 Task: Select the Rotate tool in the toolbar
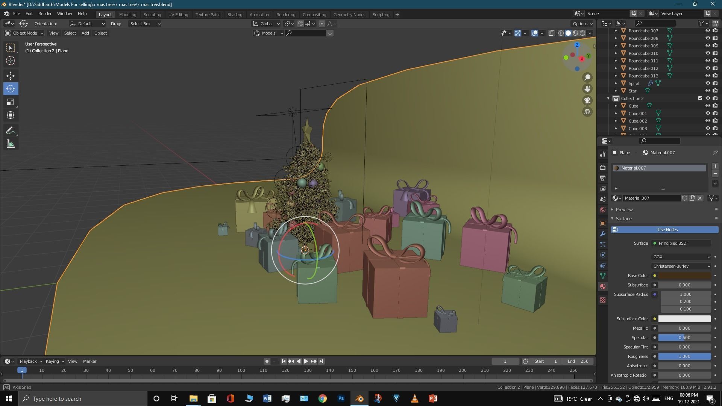pos(11,89)
